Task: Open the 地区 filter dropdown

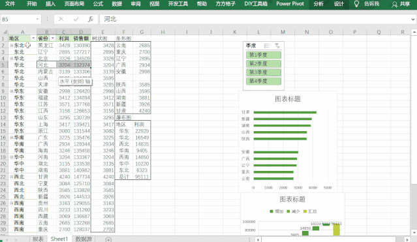Action: tap(33, 38)
